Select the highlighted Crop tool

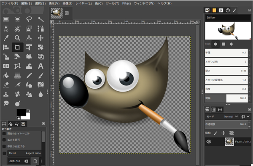coord(17,47)
